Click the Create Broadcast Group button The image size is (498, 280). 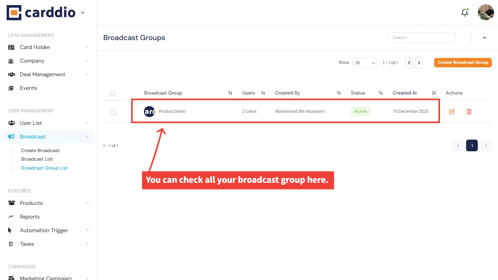(x=463, y=62)
